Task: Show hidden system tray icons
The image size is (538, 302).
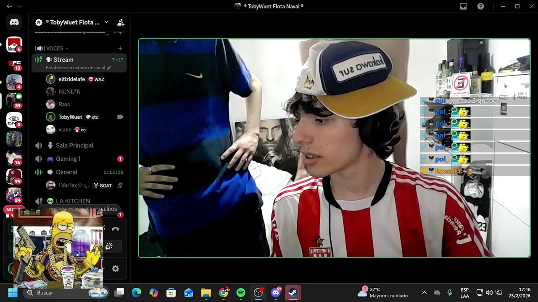Action: point(425,293)
